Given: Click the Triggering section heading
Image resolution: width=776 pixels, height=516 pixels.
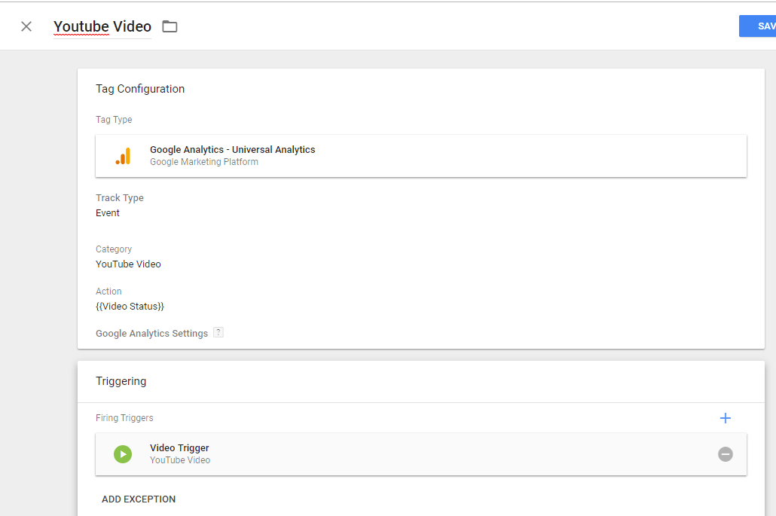Looking at the screenshot, I should point(121,381).
